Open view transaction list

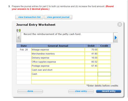pos(29,17)
